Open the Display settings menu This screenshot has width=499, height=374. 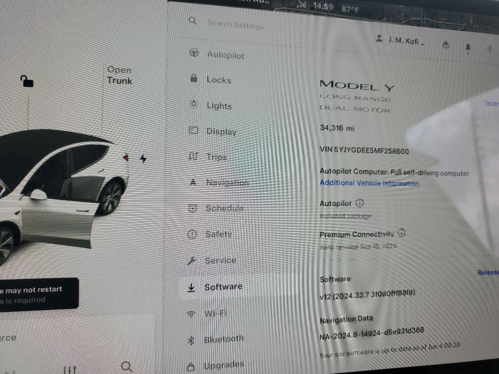click(213, 131)
